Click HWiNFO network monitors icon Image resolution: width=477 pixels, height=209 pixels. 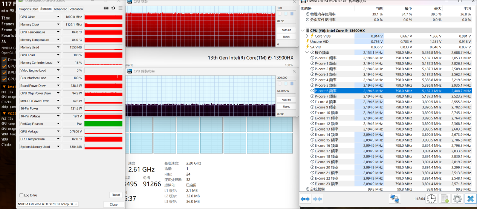[395, 199]
